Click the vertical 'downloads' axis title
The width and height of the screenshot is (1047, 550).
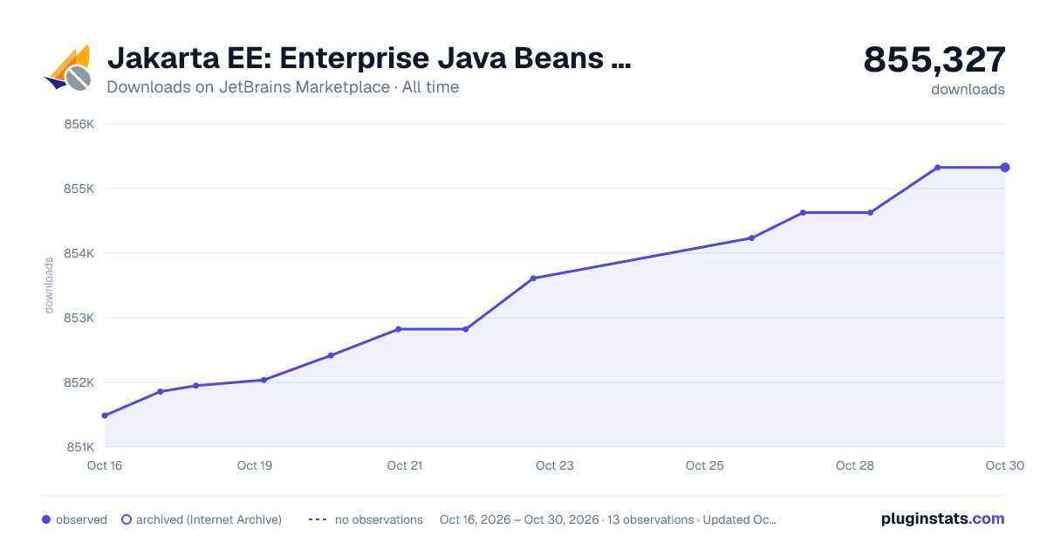pyautogui.click(x=49, y=285)
